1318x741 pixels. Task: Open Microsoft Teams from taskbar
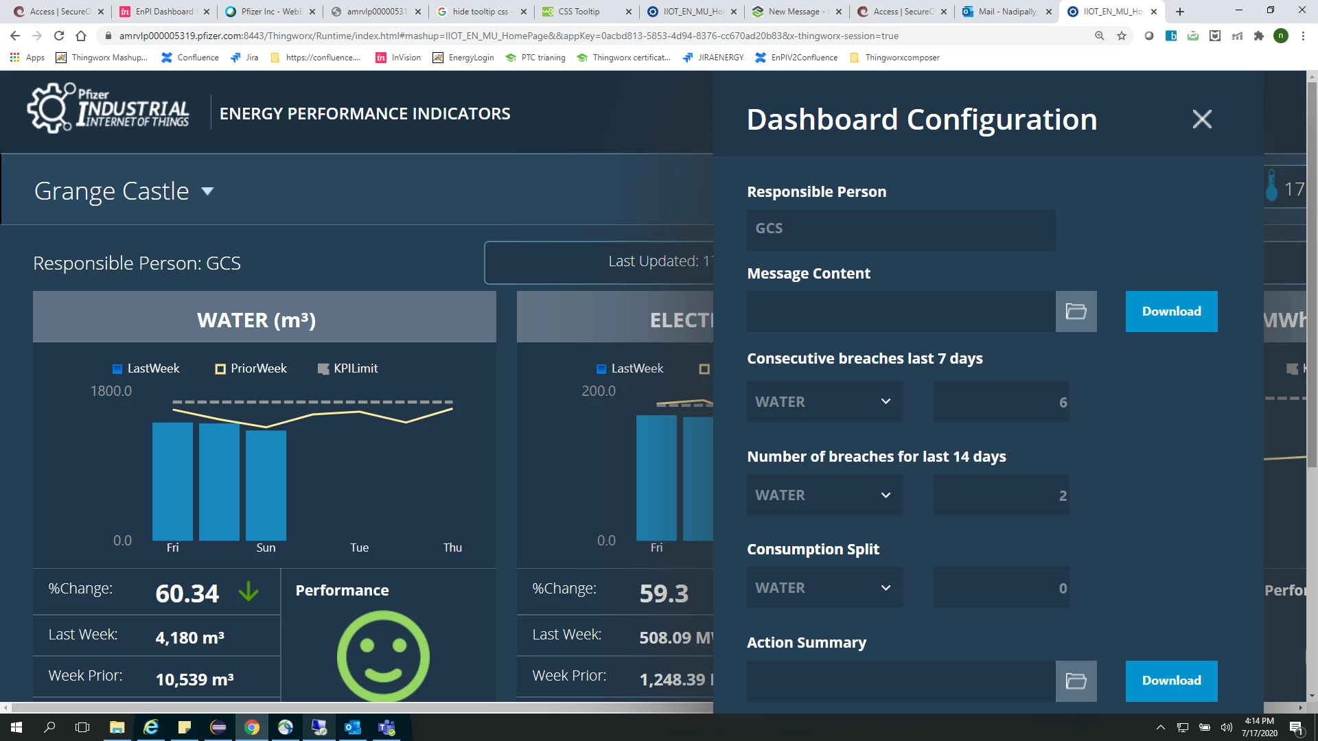386,727
